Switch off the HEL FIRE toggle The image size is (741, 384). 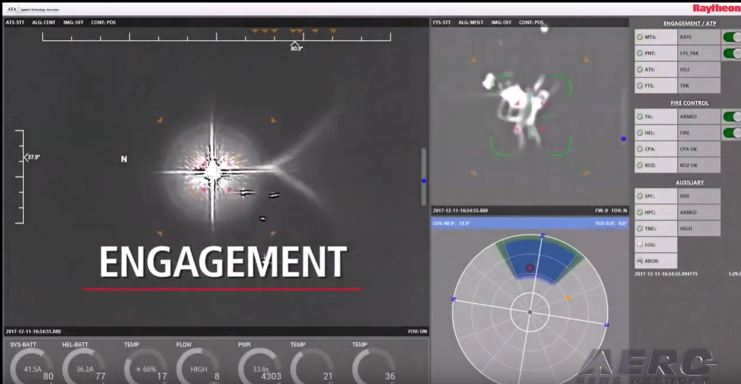[x=732, y=133]
